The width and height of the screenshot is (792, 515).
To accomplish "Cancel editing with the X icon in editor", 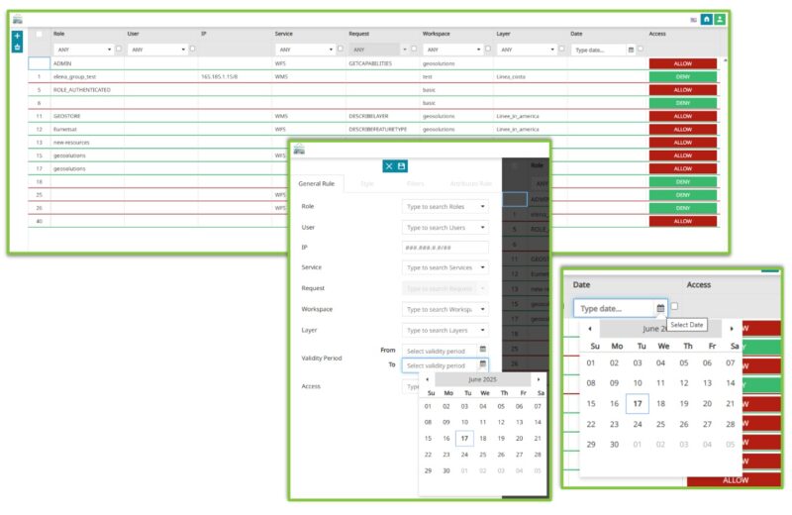I will click(x=389, y=166).
